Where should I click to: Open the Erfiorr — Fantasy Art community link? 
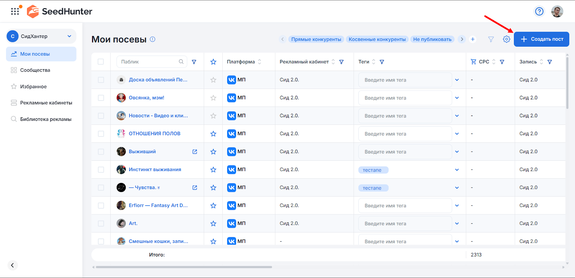[x=158, y=206]
